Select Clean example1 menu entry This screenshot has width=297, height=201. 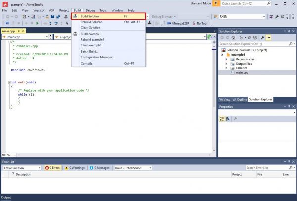[x=108, y=45]
